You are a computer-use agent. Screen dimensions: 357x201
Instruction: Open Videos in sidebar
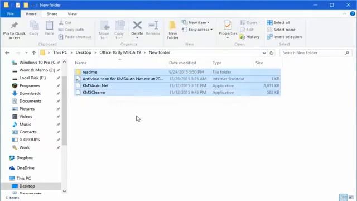point(22,117)
